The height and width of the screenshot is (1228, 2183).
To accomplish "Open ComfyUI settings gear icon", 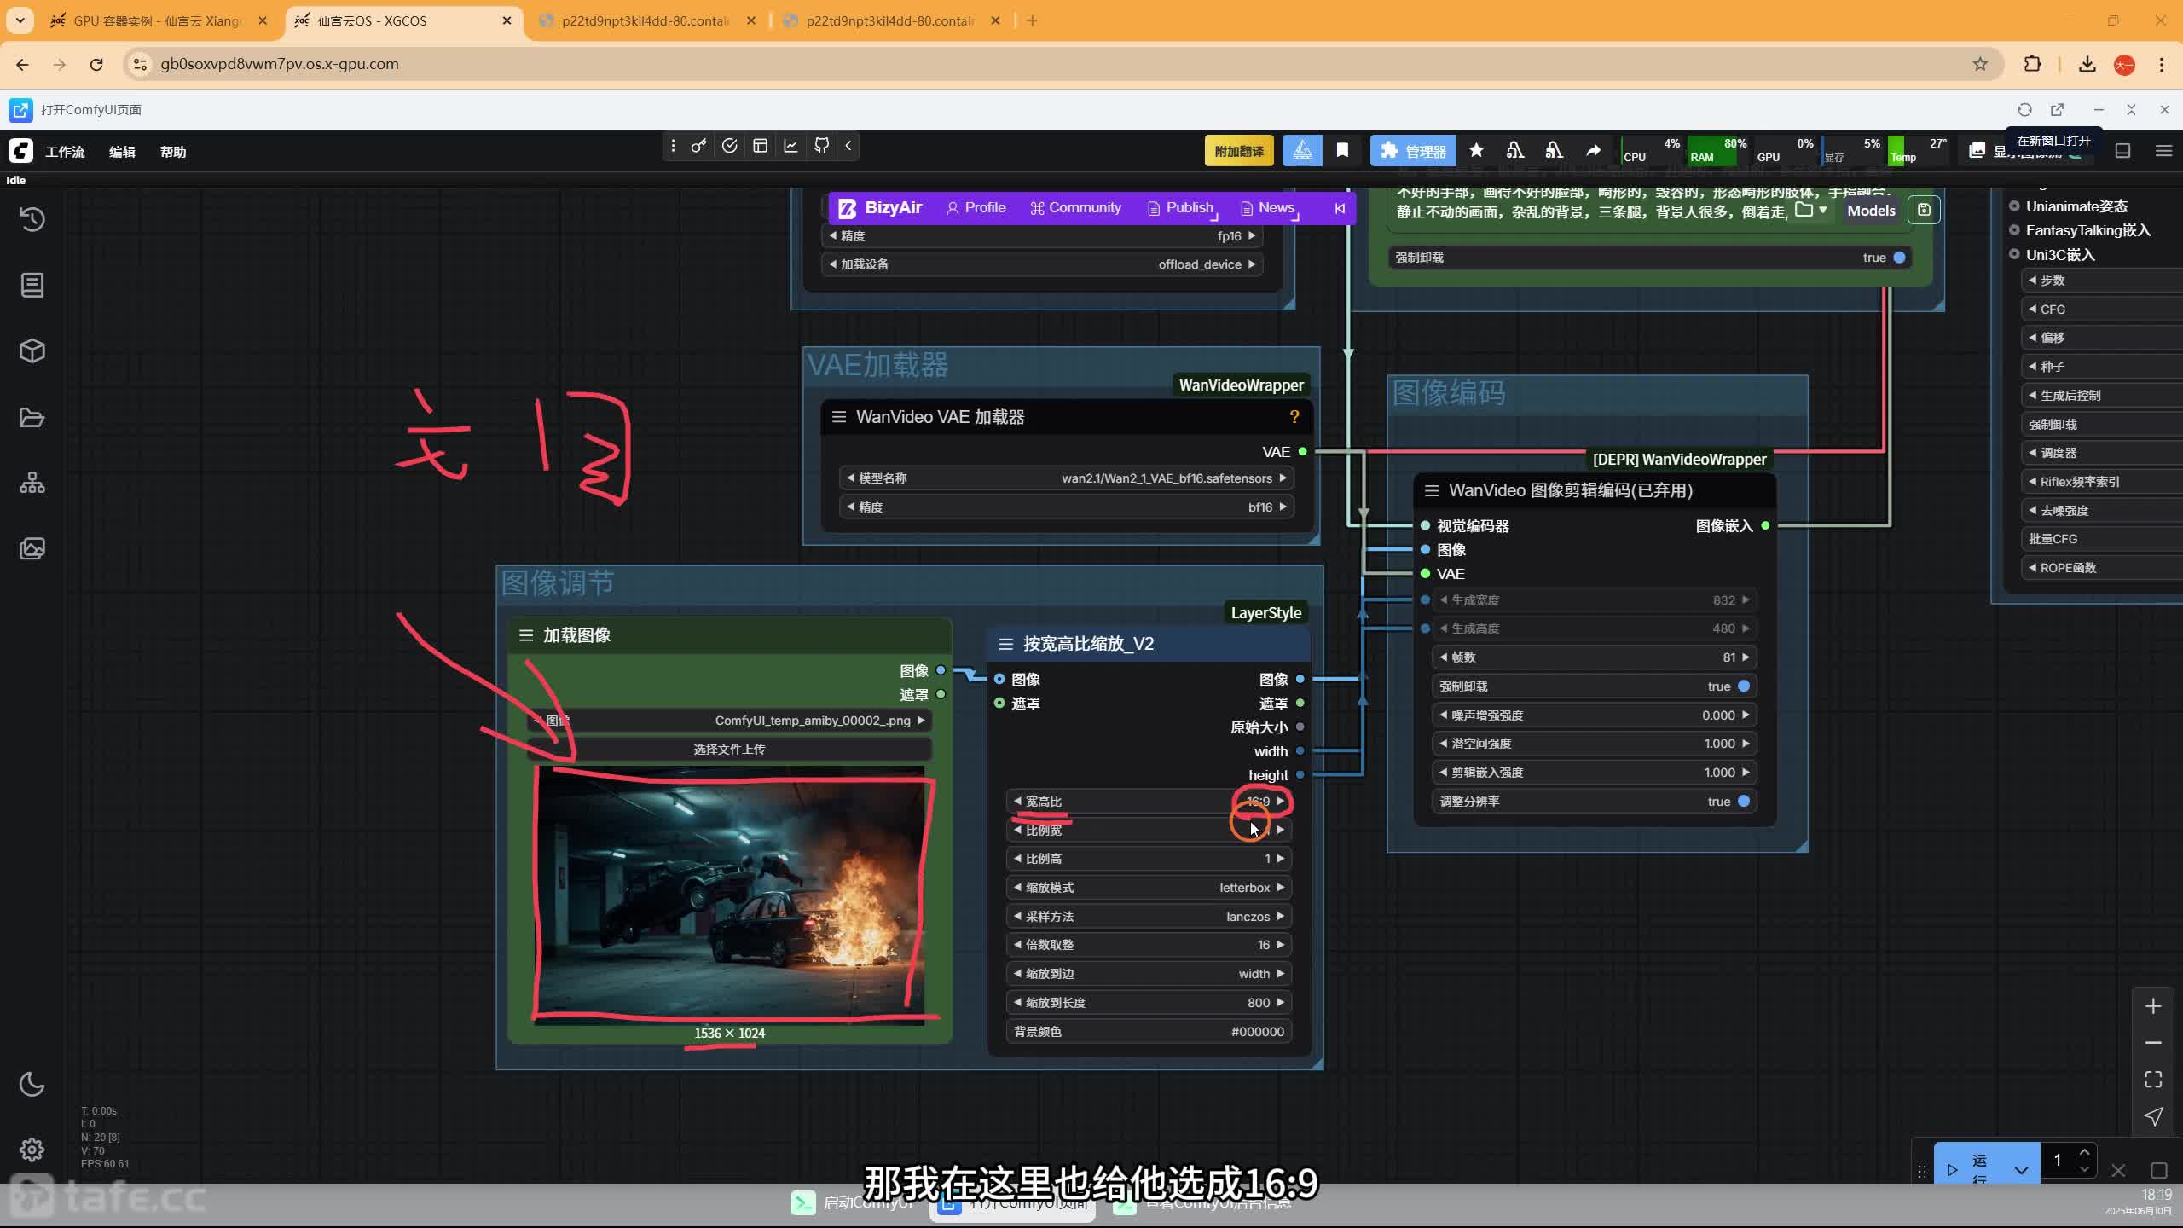I will [x=32, y=1150].
